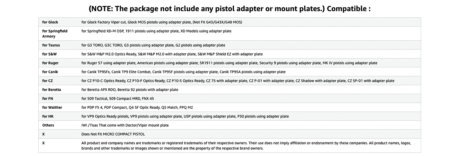461x156 pixels.
Task: Click the 'for HK' row header
Action: coord(48,116)
